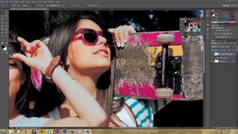
Task: Open the layer filter Kind dropdown
Action: [x=215, y=43]
